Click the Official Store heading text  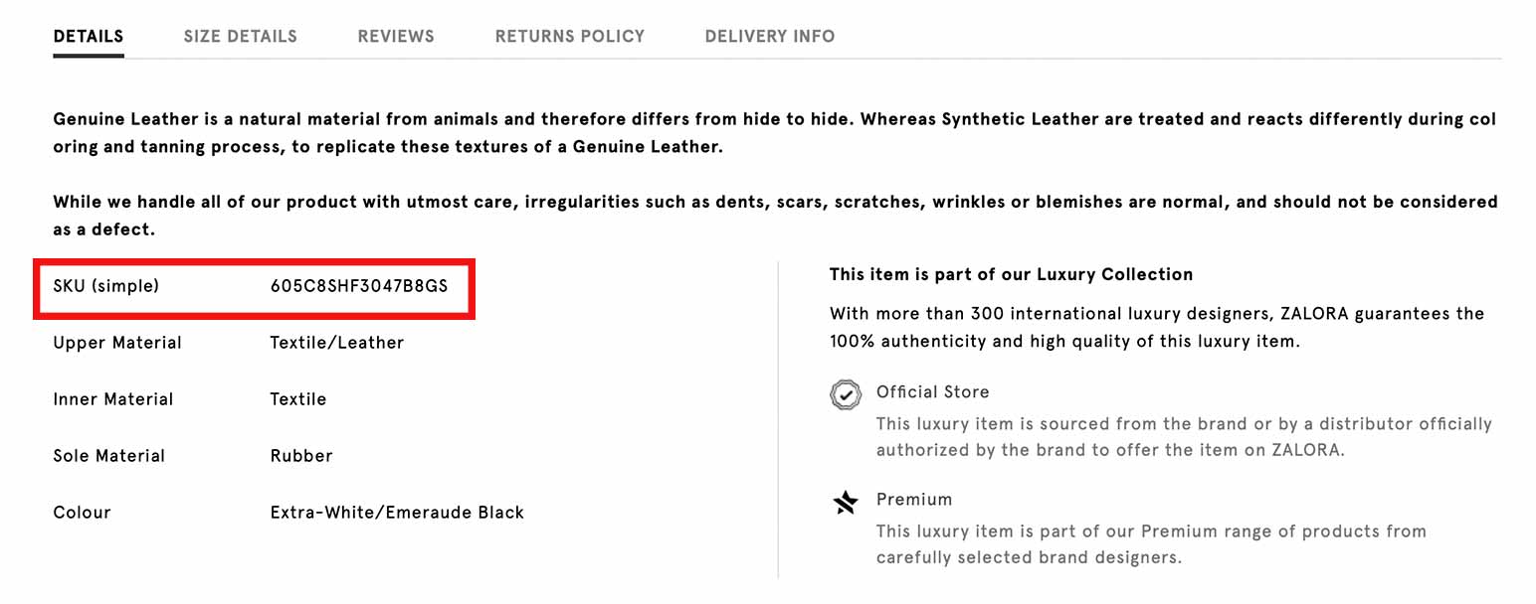pyautogui.click(x=932, y=392)
